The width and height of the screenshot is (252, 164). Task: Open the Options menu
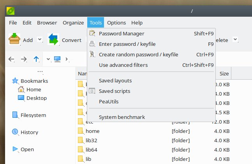(x=116, y=23)
